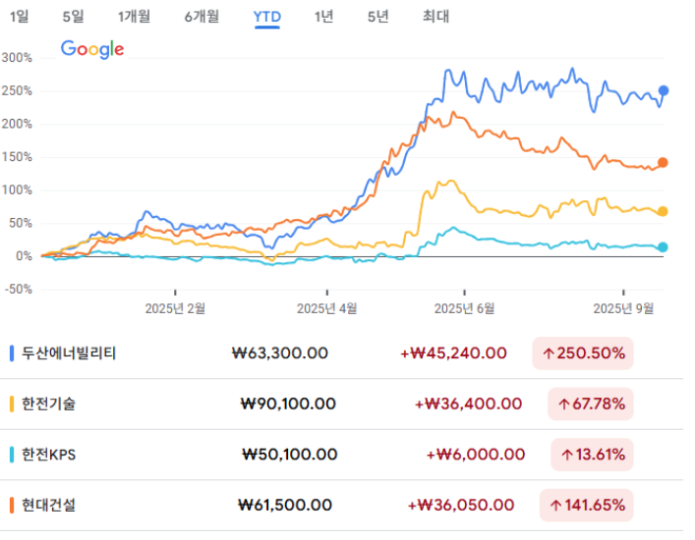Select the 최대 range tab
Screen dimensions: 695x540
(x=435, y=17)
